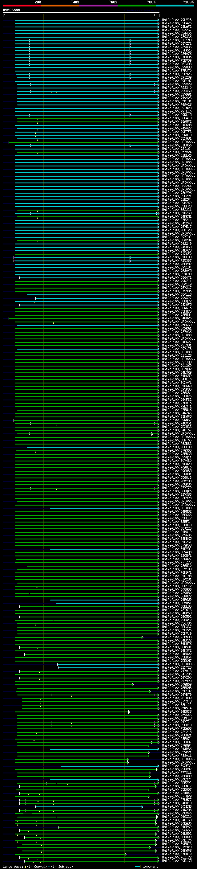Select the UniRef100_A9TLL0 label
The width and height of the screenshot is (197, 869).
point(177,111)
